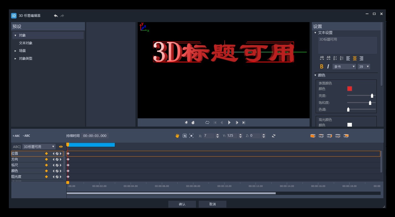Select the first orange 3D object style icon

(x=313, y=136)
